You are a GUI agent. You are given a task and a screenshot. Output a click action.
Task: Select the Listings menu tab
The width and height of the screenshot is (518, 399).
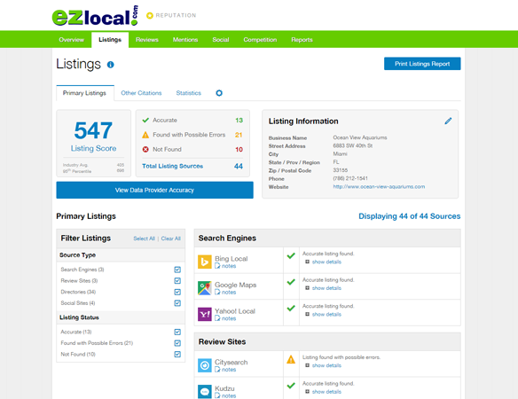click(x=110, y=40)
